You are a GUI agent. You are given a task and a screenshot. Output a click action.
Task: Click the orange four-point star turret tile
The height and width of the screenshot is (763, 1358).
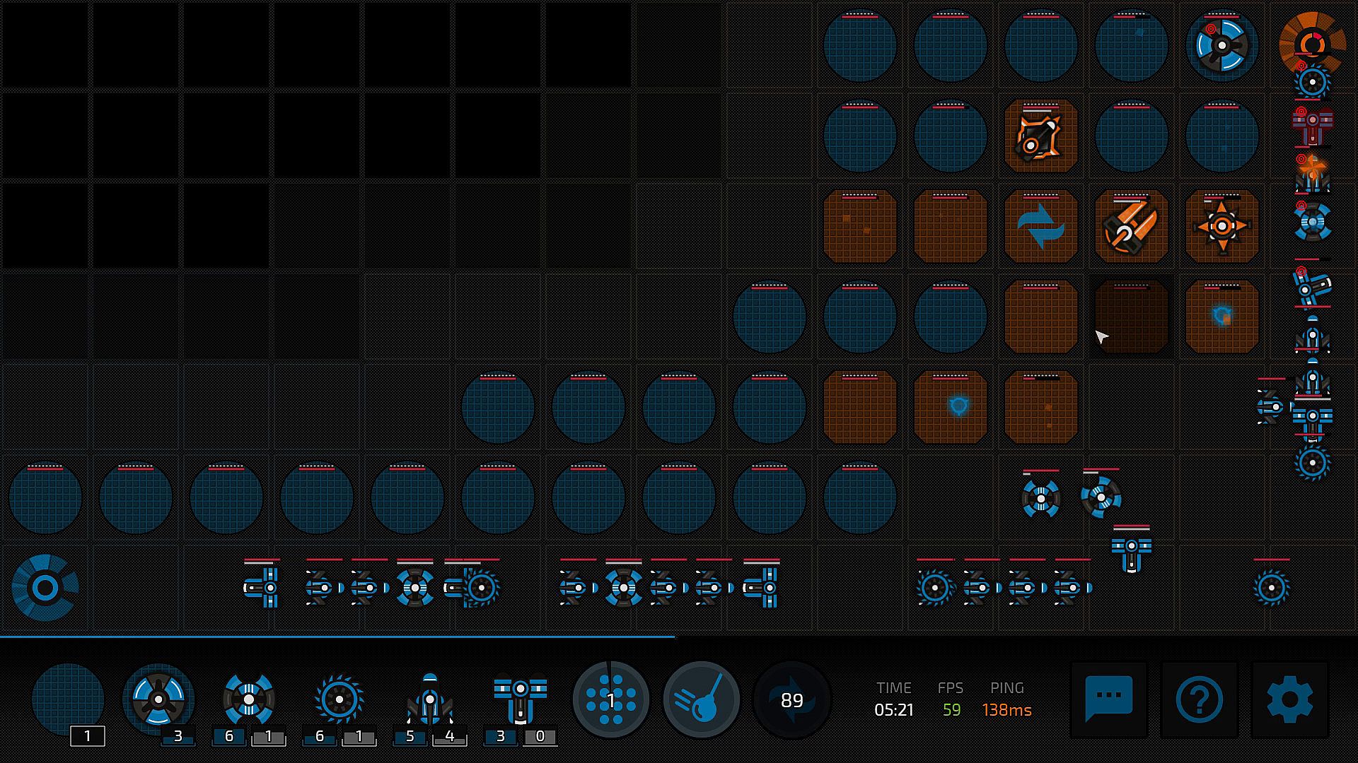tap(1221, 227)
